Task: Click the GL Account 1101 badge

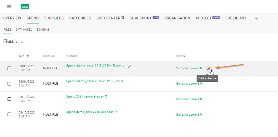Action: pos(155,17)
